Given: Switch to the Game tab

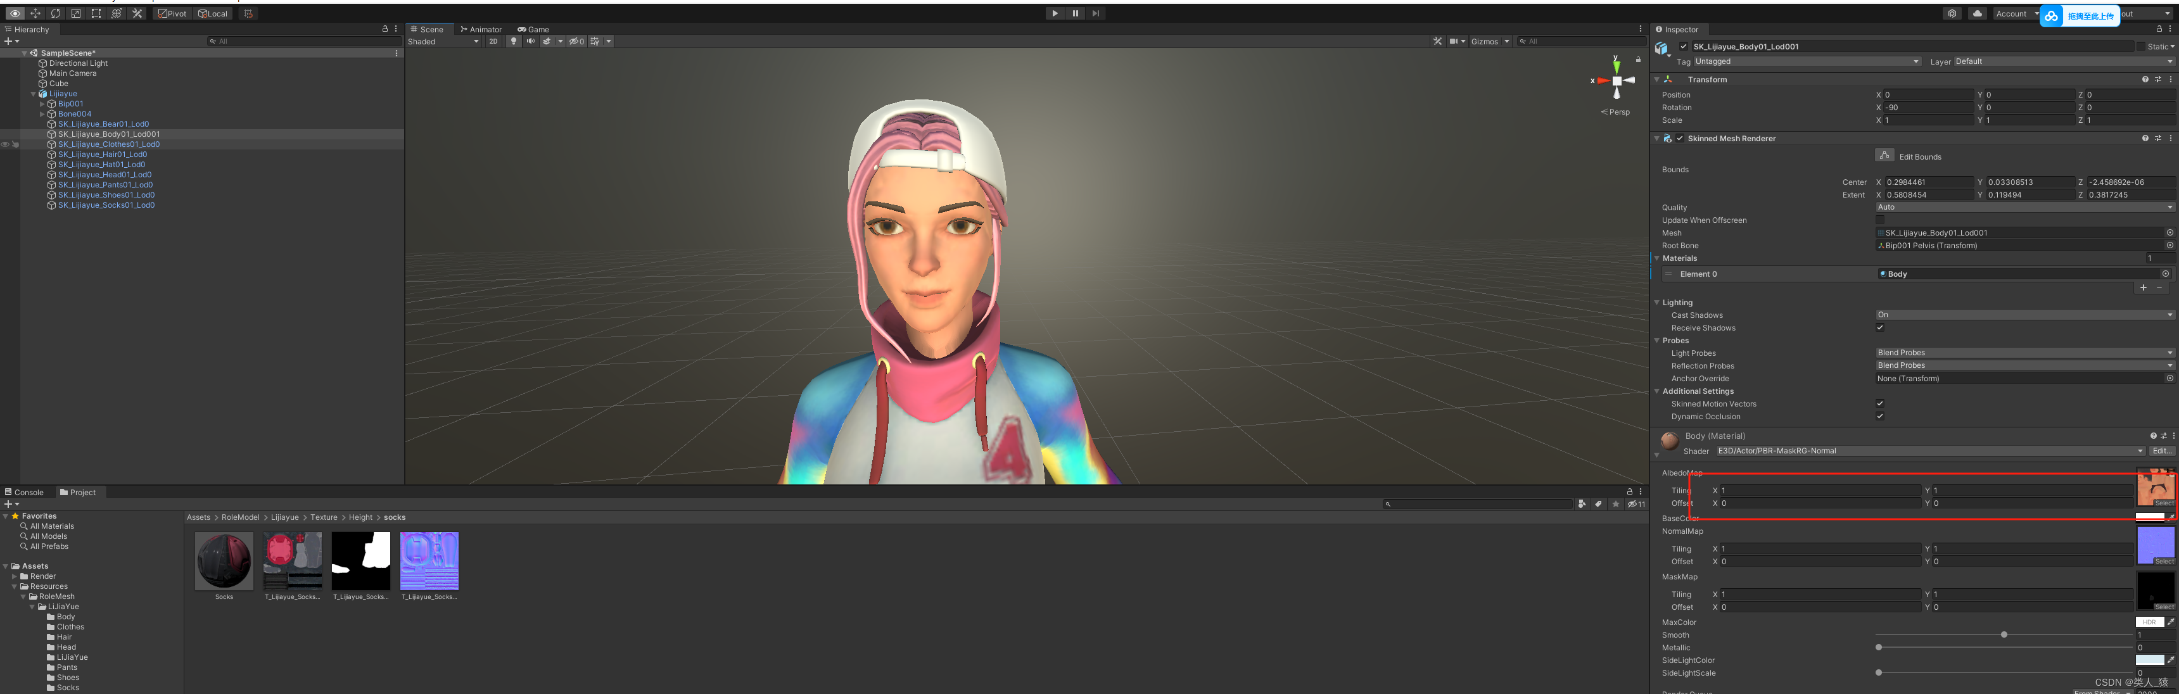Looking at the screenshot, I should click(x=534, y=30).
